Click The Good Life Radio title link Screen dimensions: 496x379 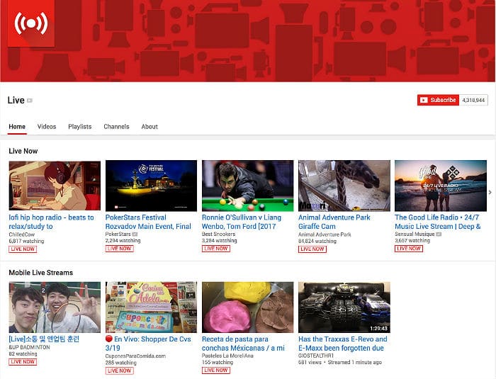[x=438, y=222]
